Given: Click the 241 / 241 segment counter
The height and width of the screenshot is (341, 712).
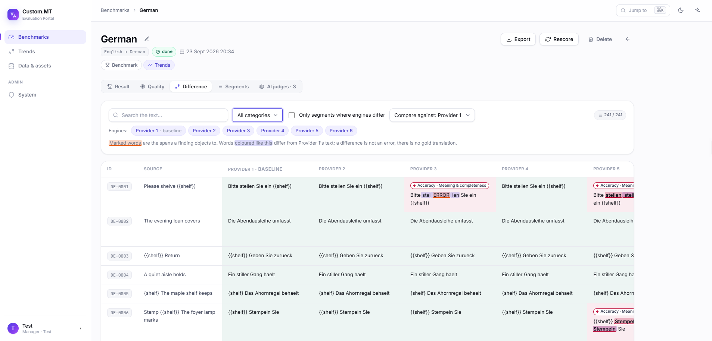Looking at the screenshot, I should tap(610, 115).
